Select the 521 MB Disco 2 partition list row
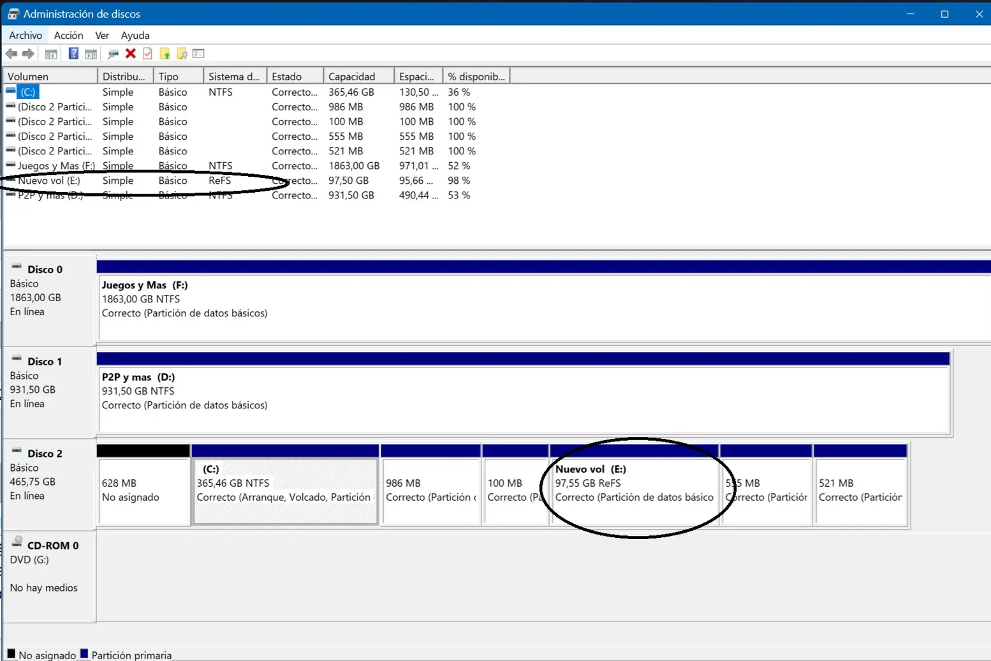This screenshot has width=991, height=661. [x=255, y=151]
